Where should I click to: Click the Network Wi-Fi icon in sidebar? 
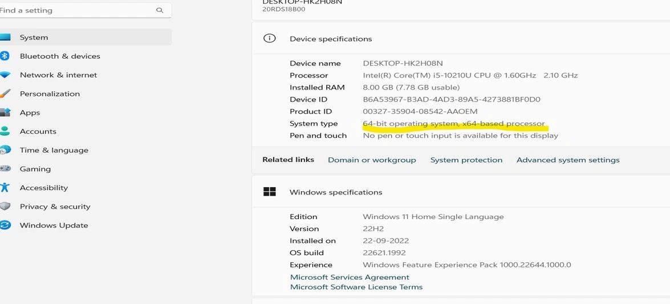[x=5, y=75]
